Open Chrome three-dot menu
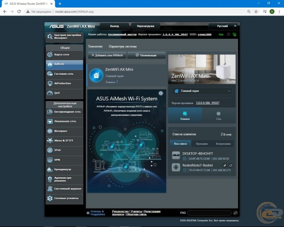 pyautogui.click(x=279, y=11)
